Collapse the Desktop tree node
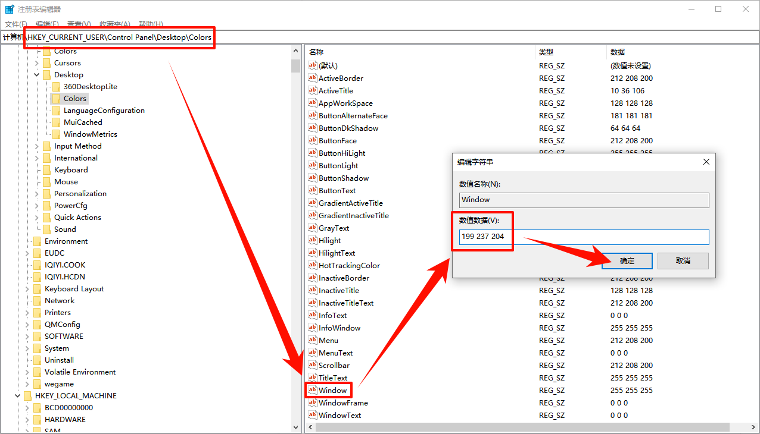This screenshot has height=434, width=760. [37, 74]
